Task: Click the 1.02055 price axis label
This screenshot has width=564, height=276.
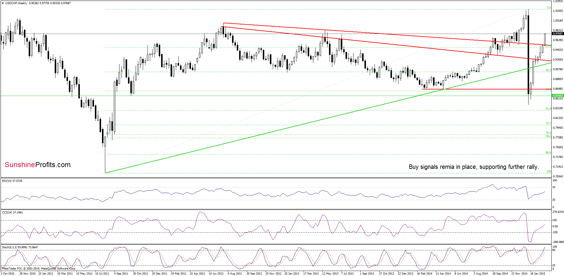Action: coord(557,11)
